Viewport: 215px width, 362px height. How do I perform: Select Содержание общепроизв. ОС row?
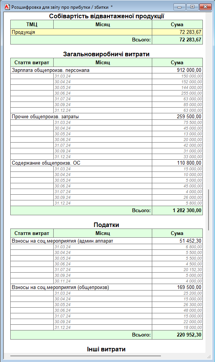[x=107, y=163]
